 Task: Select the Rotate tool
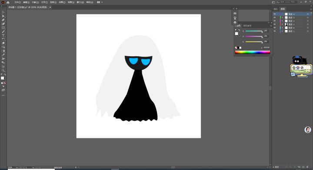point(3,39)
